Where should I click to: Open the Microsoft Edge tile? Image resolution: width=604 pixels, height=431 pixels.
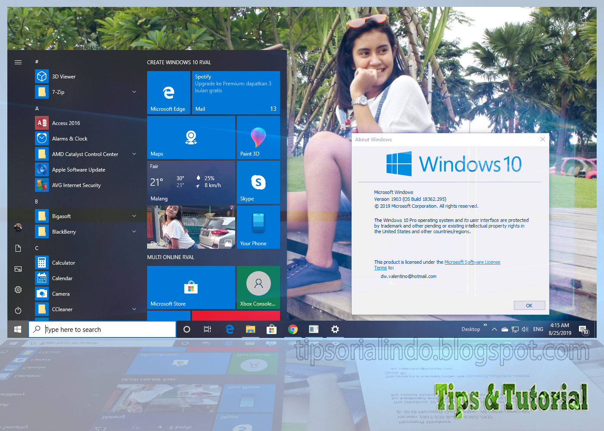(169, 93)
